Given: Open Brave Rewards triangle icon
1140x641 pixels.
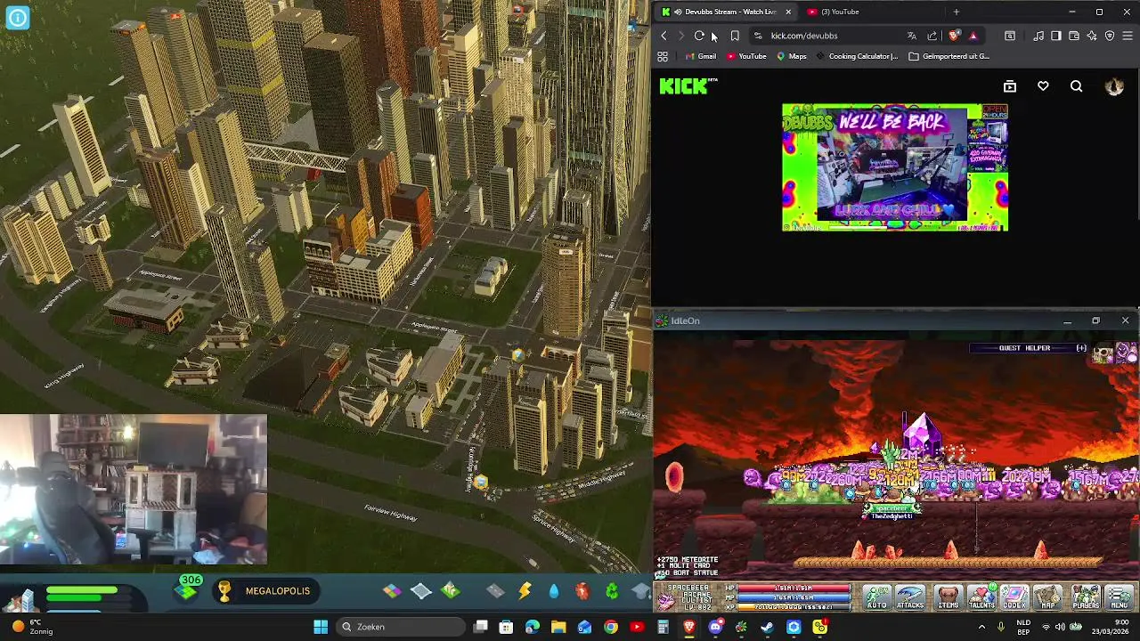Looking at the screenshot, I should [973, 36].
